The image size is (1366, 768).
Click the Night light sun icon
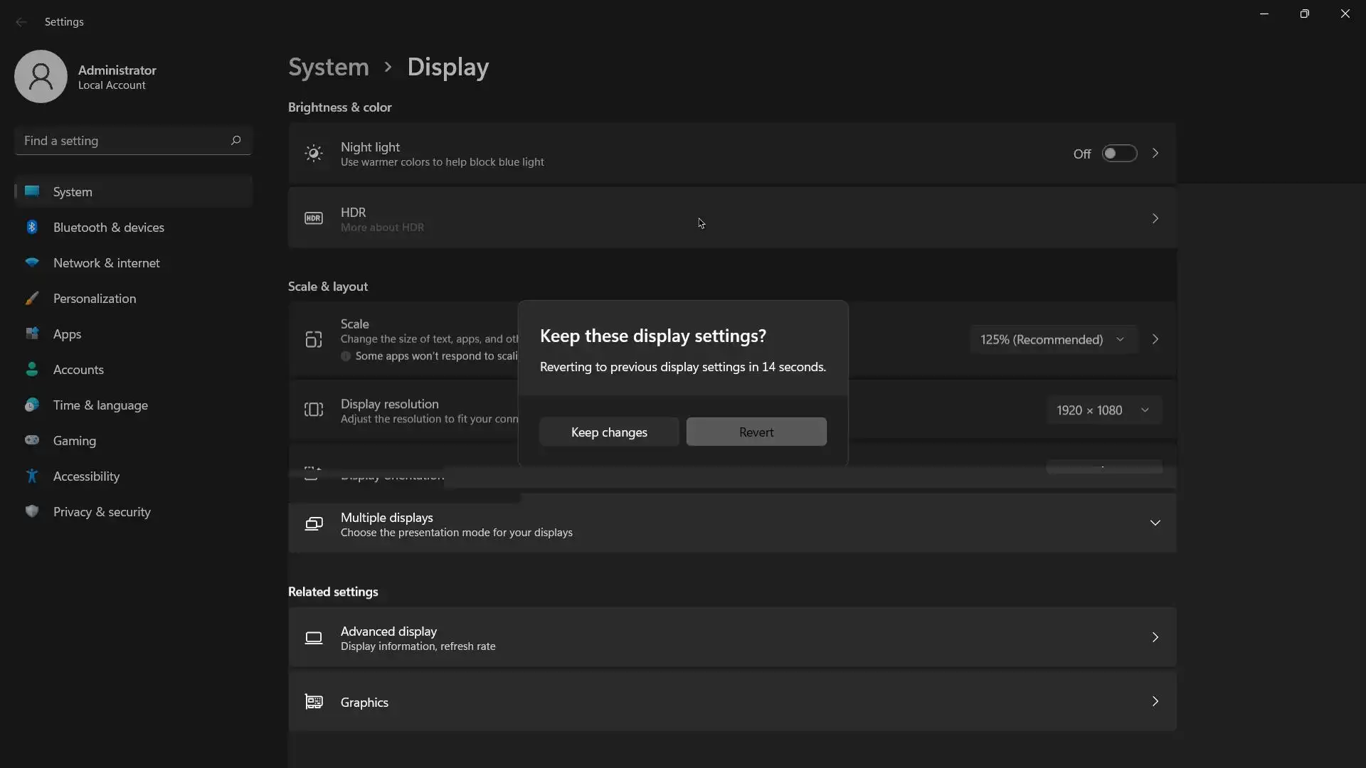pos(313,154)
